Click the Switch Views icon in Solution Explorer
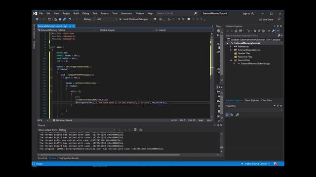This screenshot has width=316, height=177. (240, 31)
